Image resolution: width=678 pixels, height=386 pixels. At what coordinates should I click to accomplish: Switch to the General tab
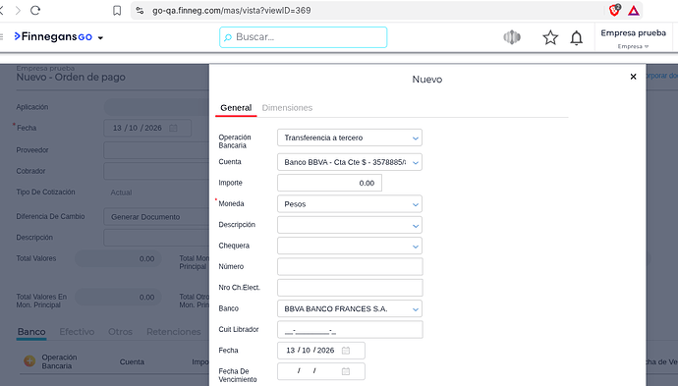(x=236, y=108)
